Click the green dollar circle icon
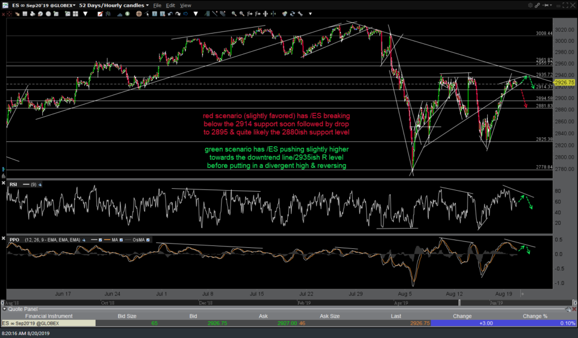The image size is (578, 338). pos(127,14)
